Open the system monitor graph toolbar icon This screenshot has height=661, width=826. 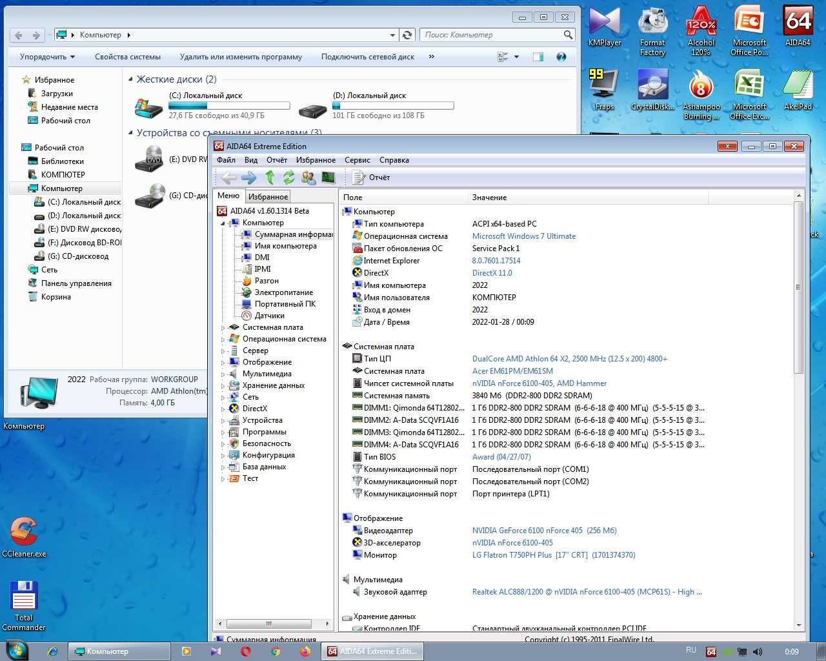tap(328, 177)
